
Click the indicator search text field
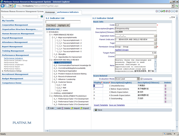pos(63,22)
